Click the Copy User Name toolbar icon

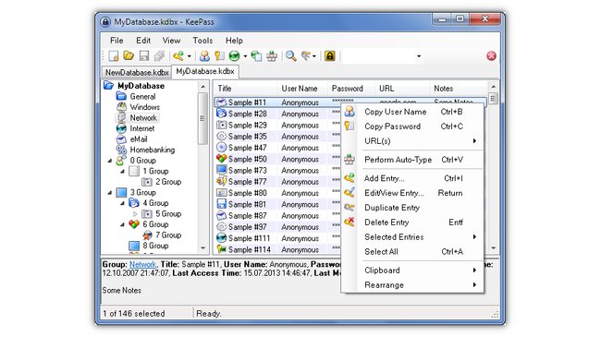pos(204,56)
